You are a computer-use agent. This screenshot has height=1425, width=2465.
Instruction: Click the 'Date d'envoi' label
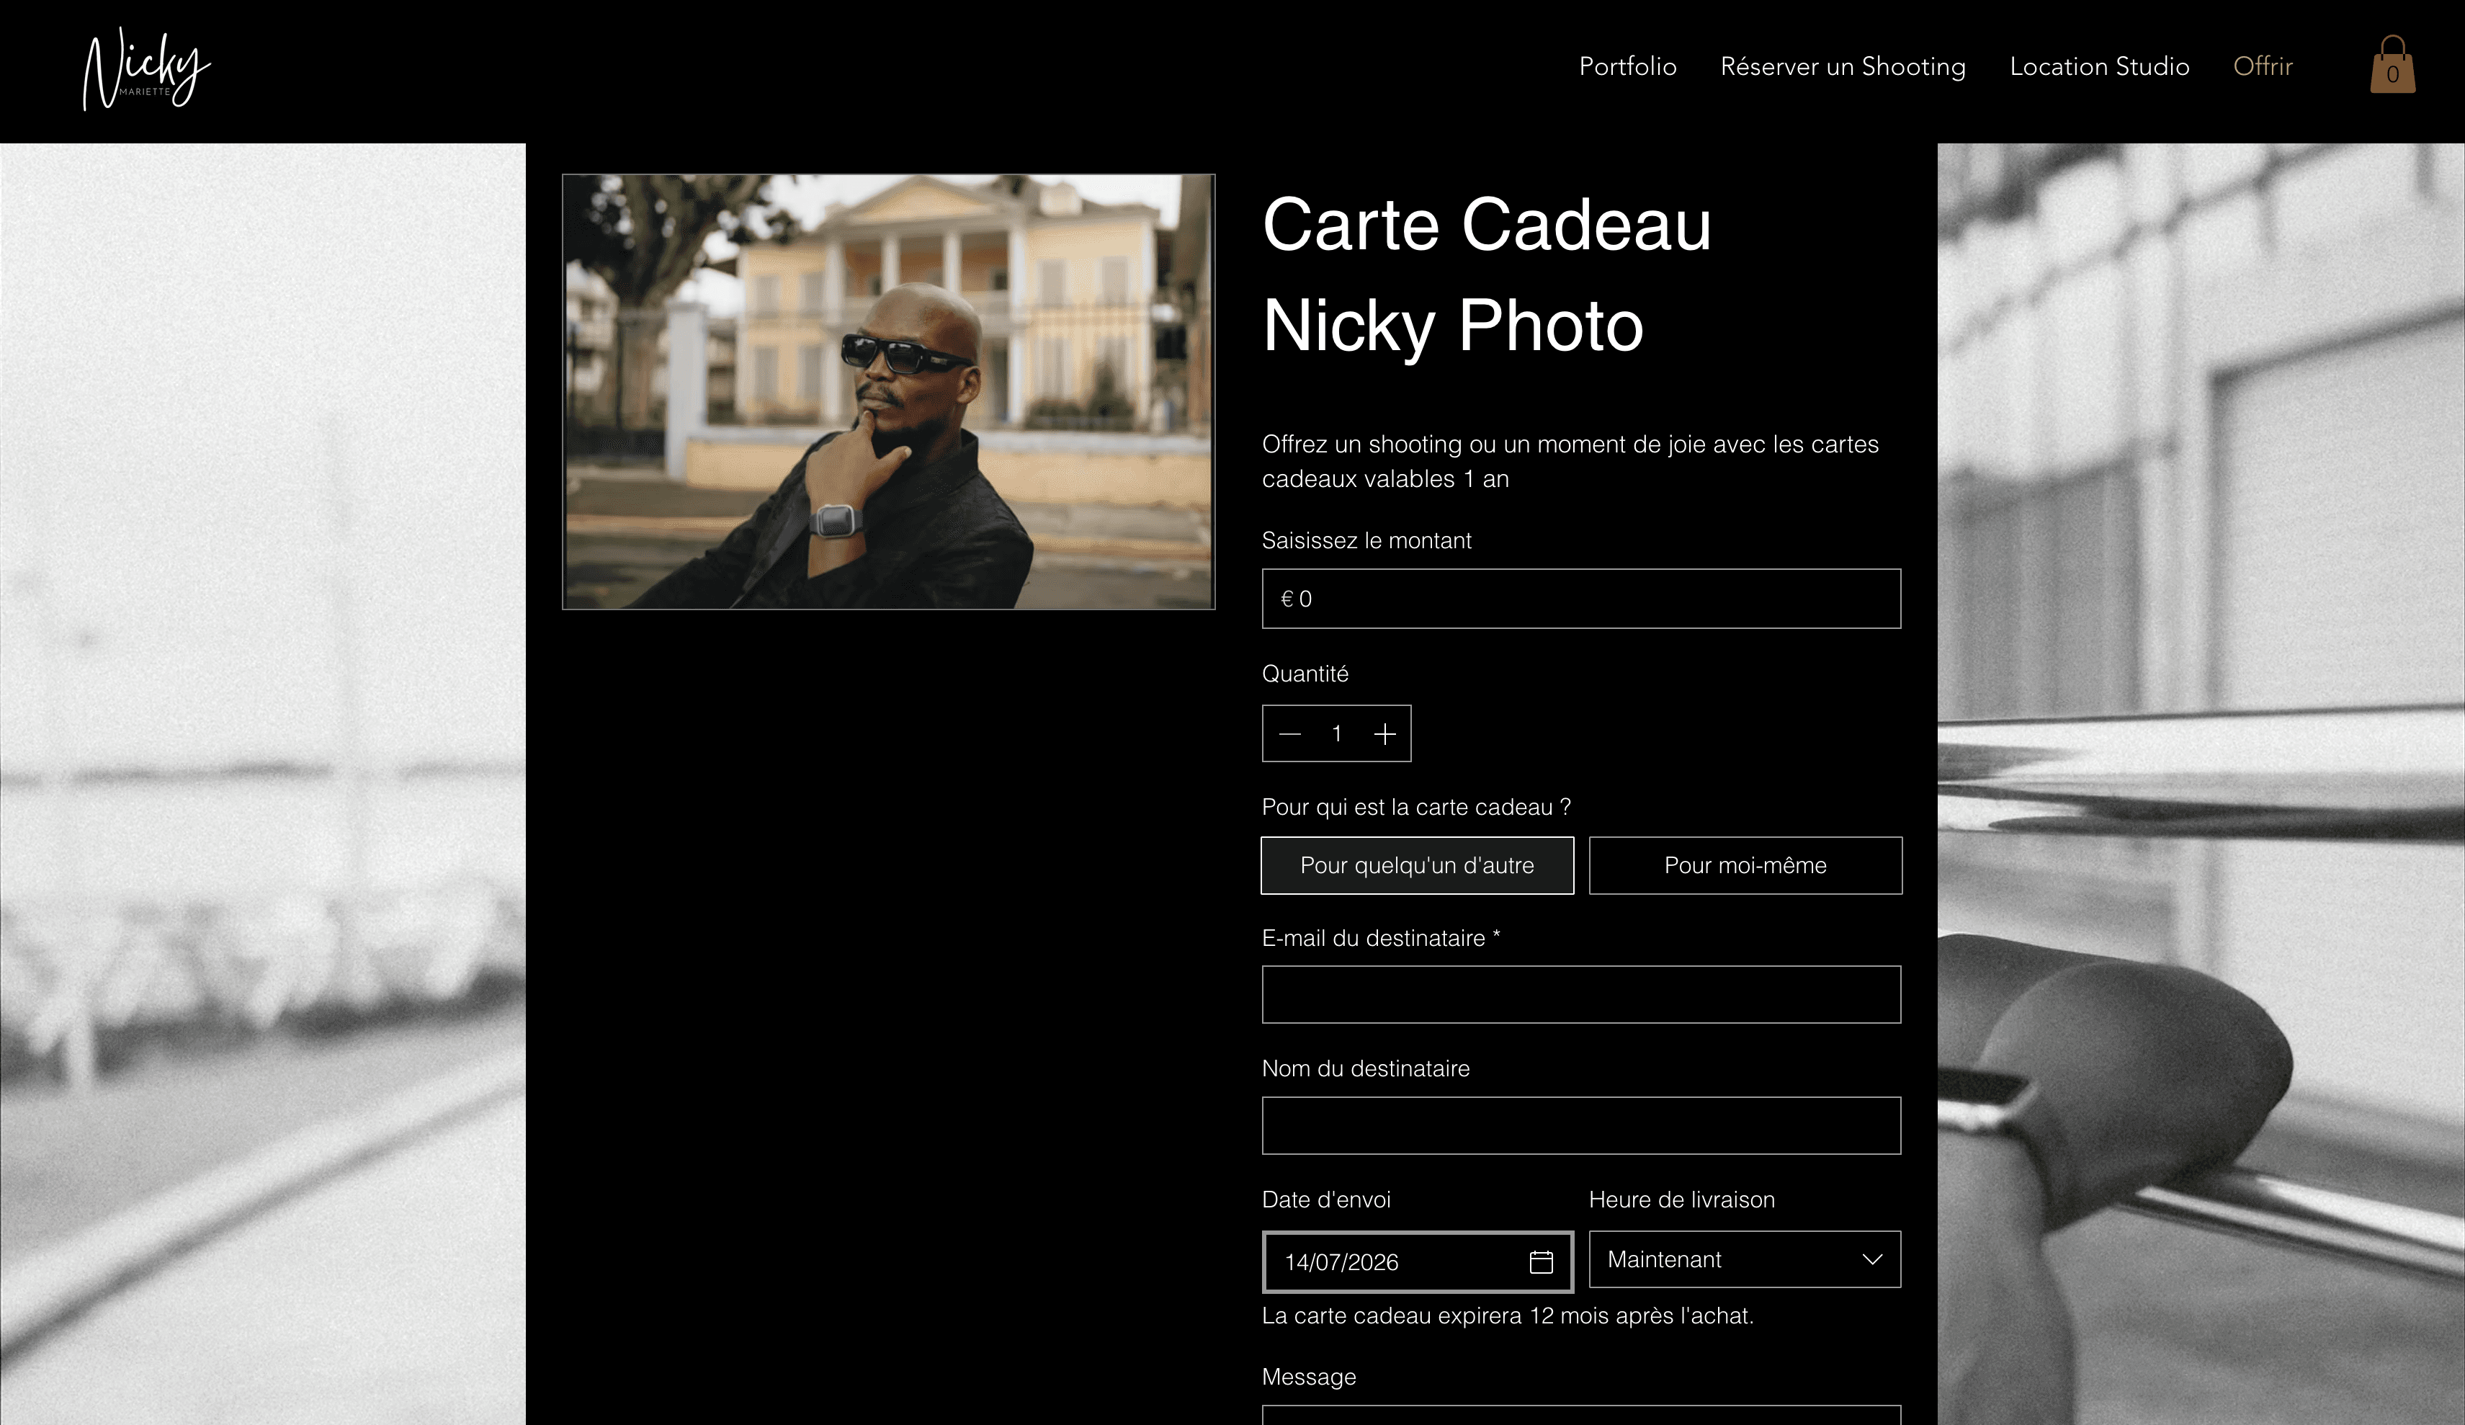coord(1326,1200)
